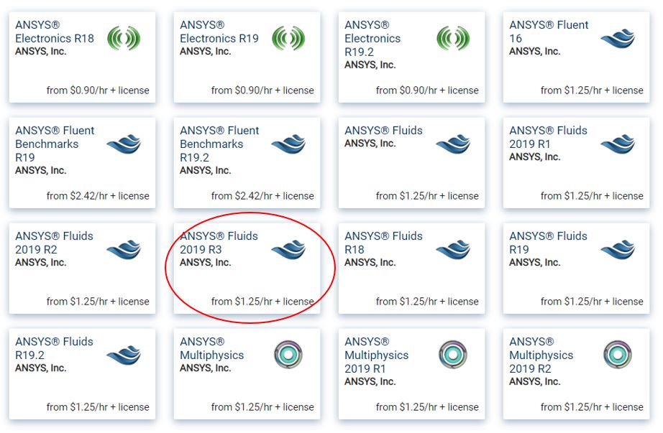The height and width of the screenshot is (433, 663).
Task: Click the ANSYS Fluids R19.2 wave icon
Action: tap(124, 355)
